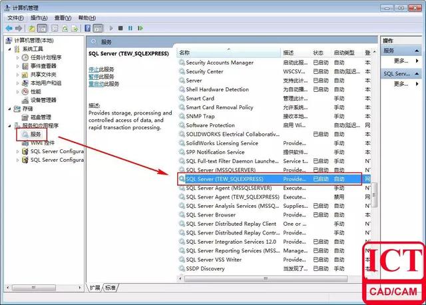
Task: Switch to the 标准 tab
Action: pyautogui.click(x=110, y=288)
